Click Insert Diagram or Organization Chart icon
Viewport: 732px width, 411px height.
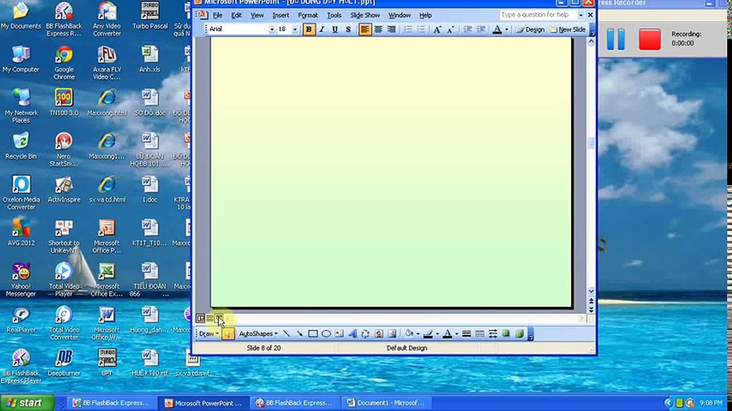pyautogui.click(x=365, y=334)
